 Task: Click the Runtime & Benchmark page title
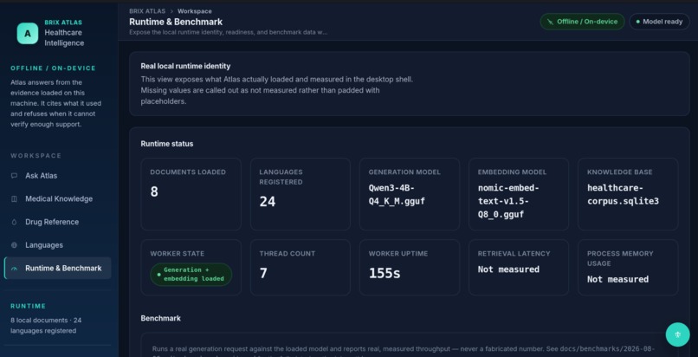click(176, 22)
